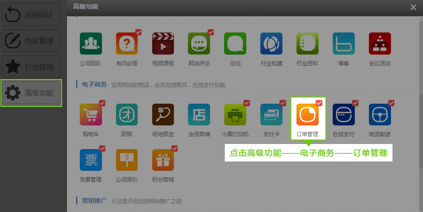Open the 有问必答 app icon
Viewport: 423px width, 212px height.
tap(127, 43)
